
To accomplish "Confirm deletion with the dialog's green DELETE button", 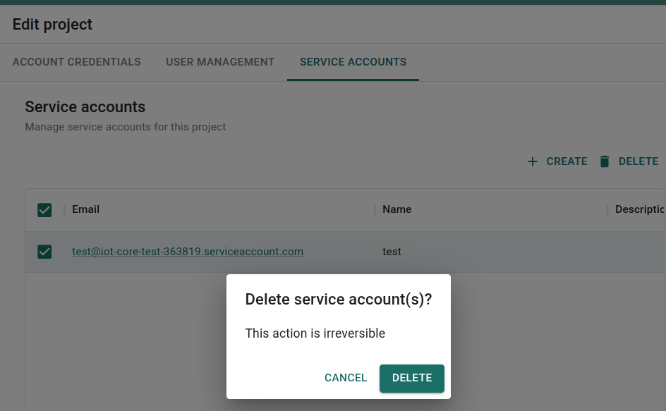I will pos(411,378).
